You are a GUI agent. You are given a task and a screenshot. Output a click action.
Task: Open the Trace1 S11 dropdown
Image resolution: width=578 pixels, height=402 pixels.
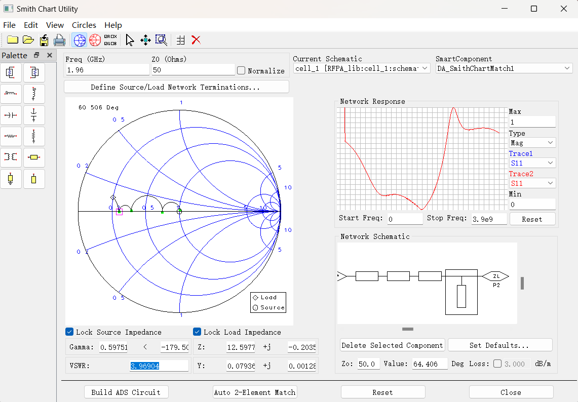532,163
